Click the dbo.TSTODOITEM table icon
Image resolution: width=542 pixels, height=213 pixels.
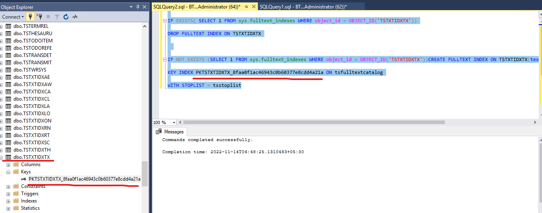[8, 41]
